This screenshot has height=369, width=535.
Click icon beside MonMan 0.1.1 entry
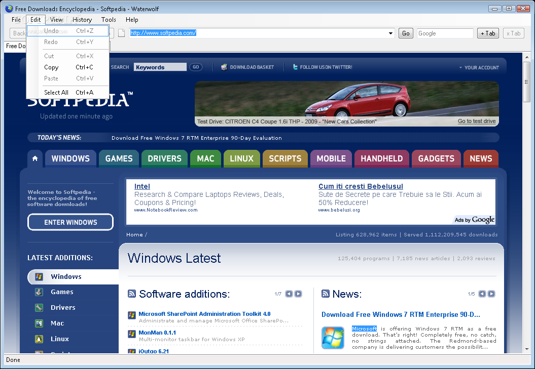pyautogui.click(x=132, y=334)
